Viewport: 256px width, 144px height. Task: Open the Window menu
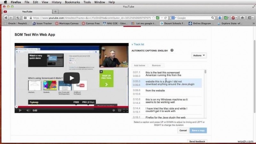[100, 2]
